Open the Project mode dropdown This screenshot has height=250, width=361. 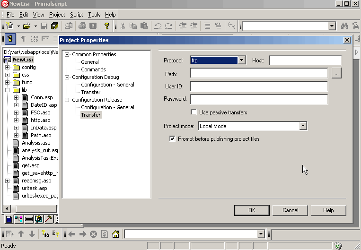coord(303,126)
